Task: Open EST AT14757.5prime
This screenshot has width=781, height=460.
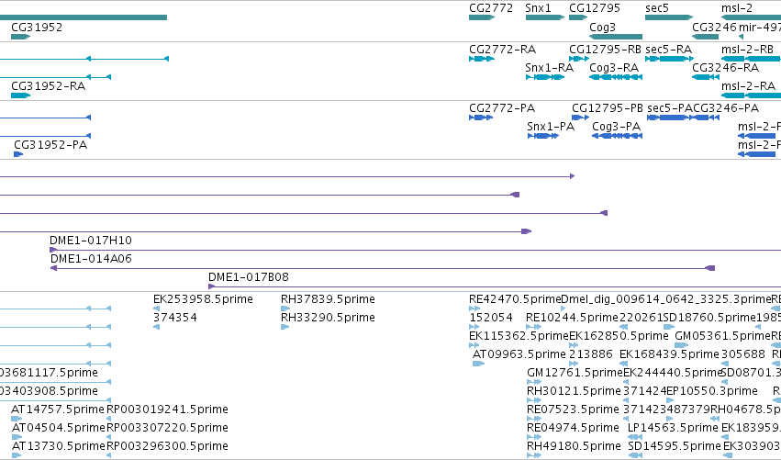Action: 58,410
